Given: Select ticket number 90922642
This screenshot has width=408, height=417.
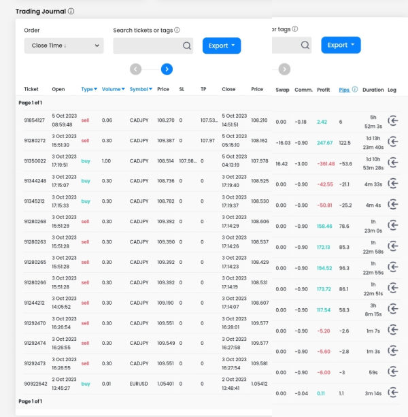Looking at the screenshot, I should point(35,384).
